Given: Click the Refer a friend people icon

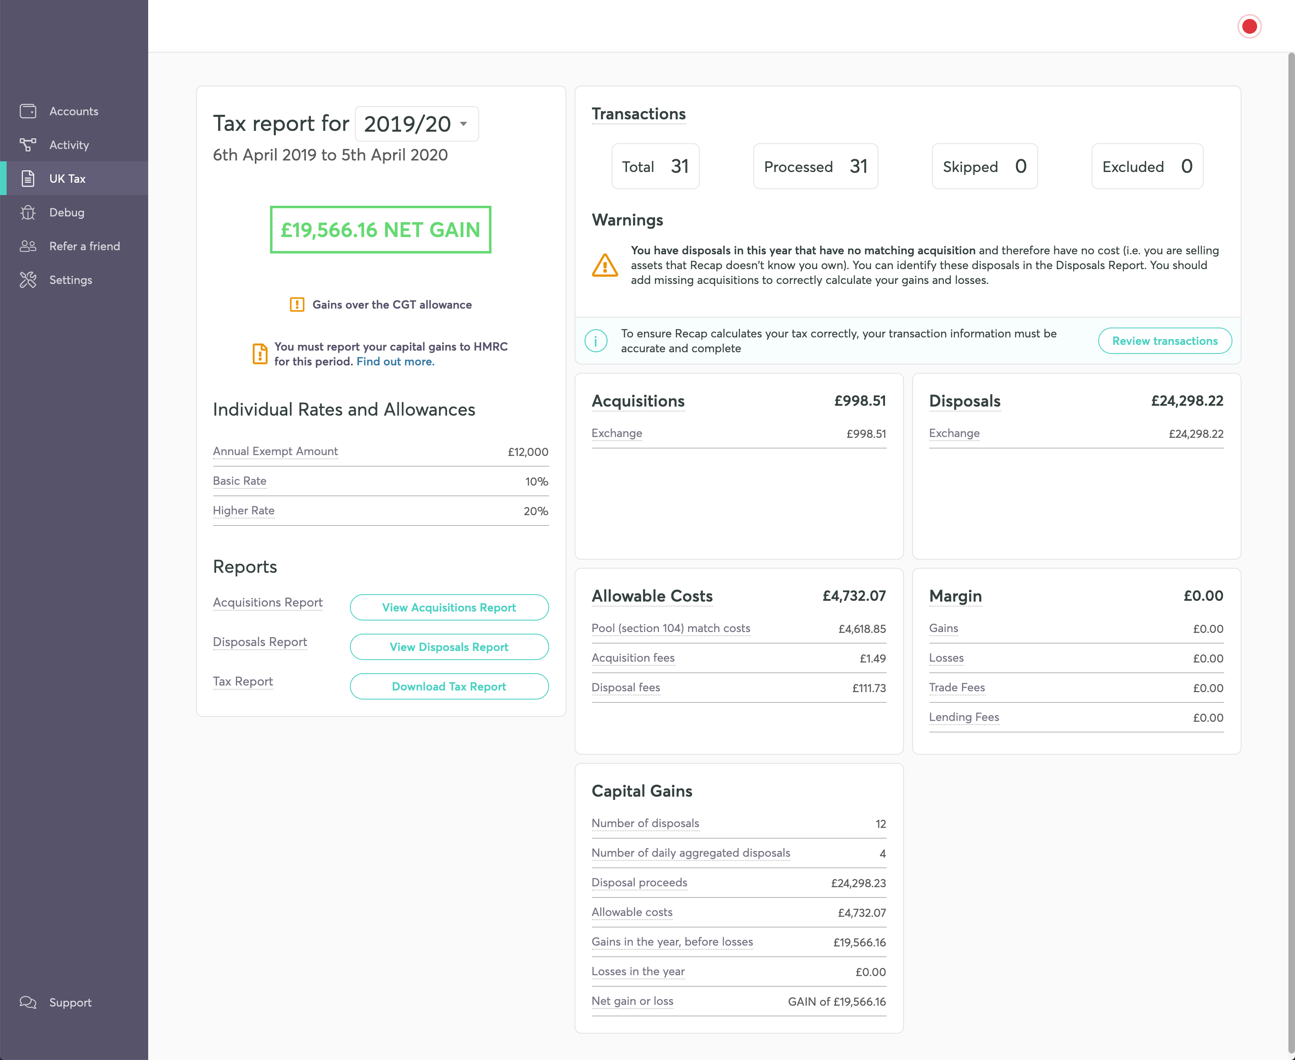Looking at the screenshot, I should (x=28, y=246).
